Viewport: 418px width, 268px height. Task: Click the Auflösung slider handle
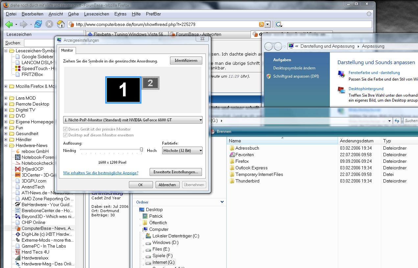141,150
